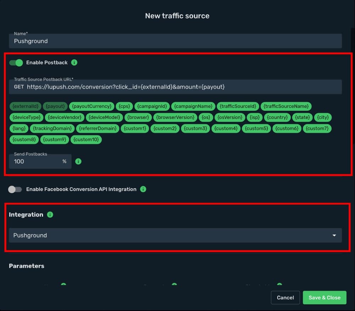The image size is (355, 311).
Task: Click the info icon next to Integration heading
Action: tap(50, 214)
